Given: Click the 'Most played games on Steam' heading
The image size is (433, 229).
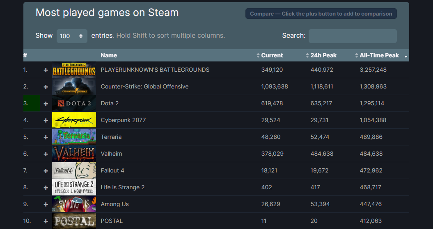Looking at the screenshot, I should click(107, 13).
